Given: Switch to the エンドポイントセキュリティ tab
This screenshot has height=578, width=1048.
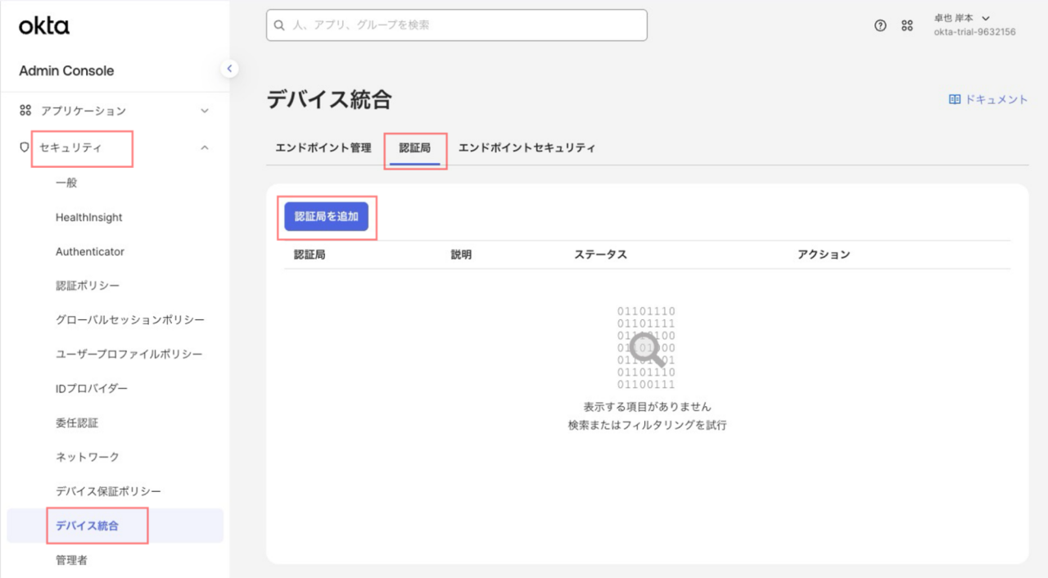Looking at the screenshot, I should tap(526, 148).
